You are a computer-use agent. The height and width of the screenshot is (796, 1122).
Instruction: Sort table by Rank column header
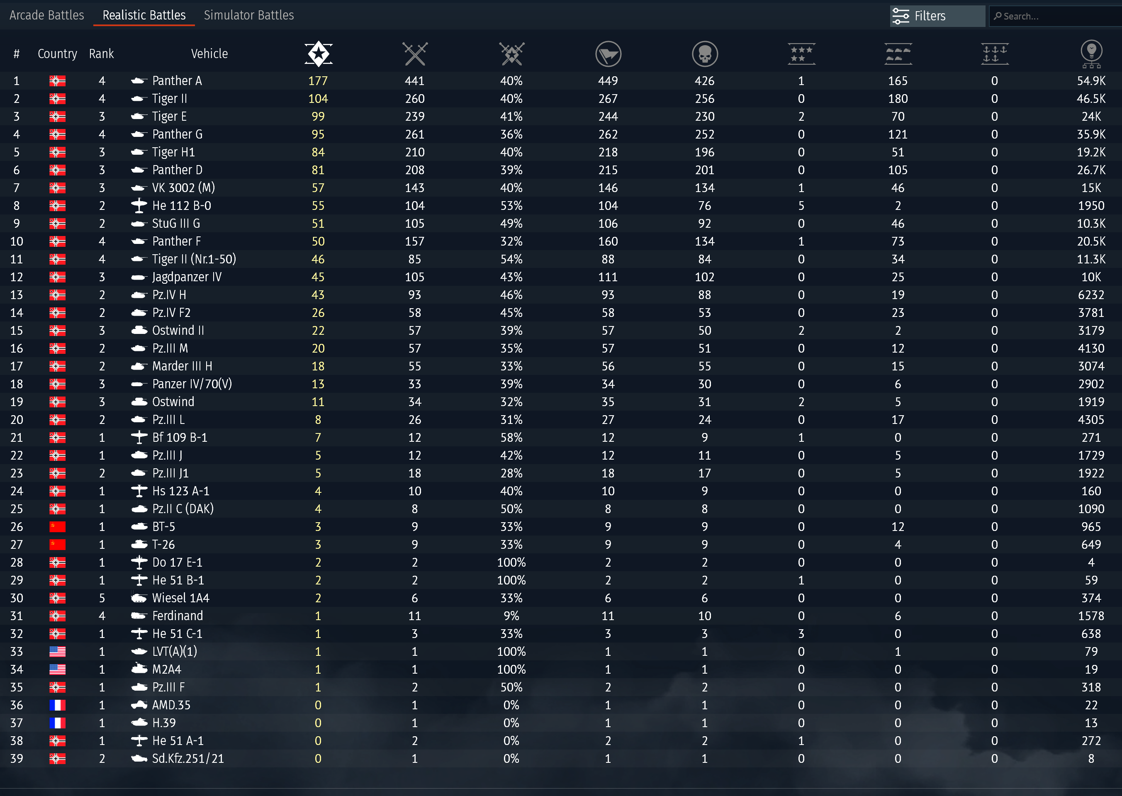pos(101,54)
